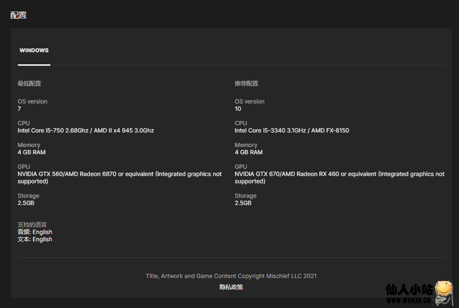Click the 文本: English language entry
459x308 pixels.
click(x=35, y=239)
